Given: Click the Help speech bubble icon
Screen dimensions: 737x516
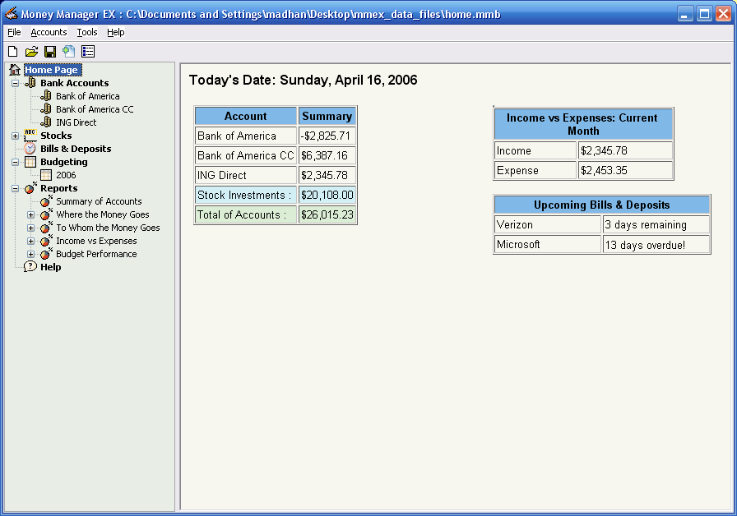Looking at the screenshot, I should point(30,267).
